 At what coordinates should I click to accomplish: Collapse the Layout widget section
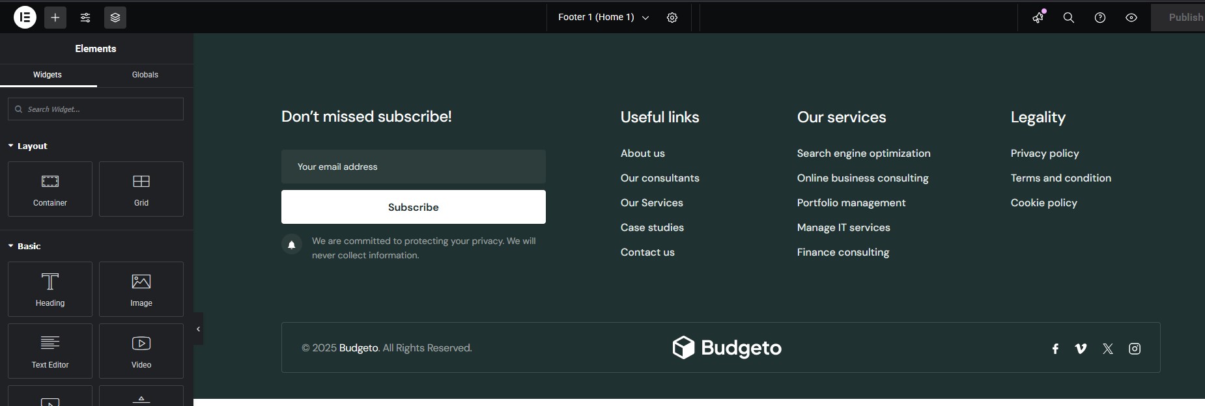27,146
